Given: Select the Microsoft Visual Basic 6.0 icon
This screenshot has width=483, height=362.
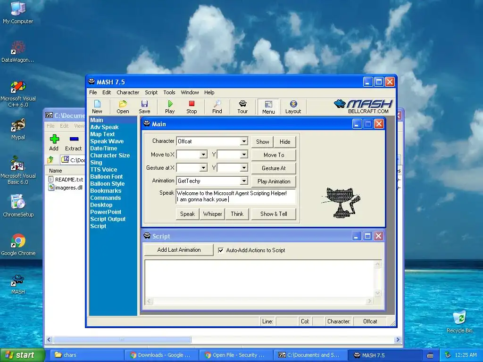Looking at the screenshot, I should point(18,170).
